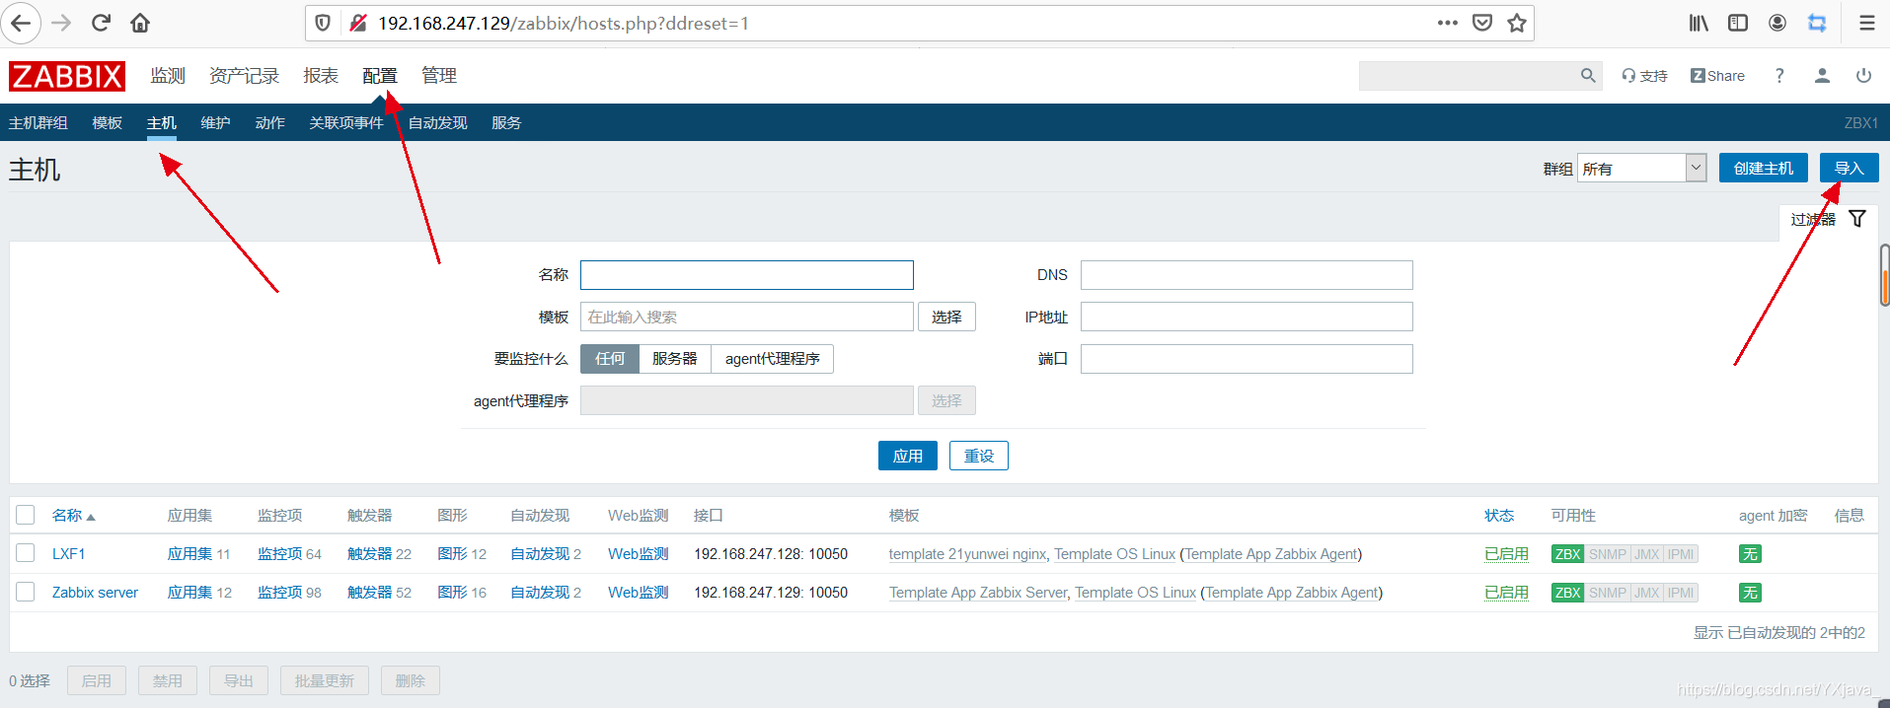Click the browser forward arrow

click(x=61, y=23)
